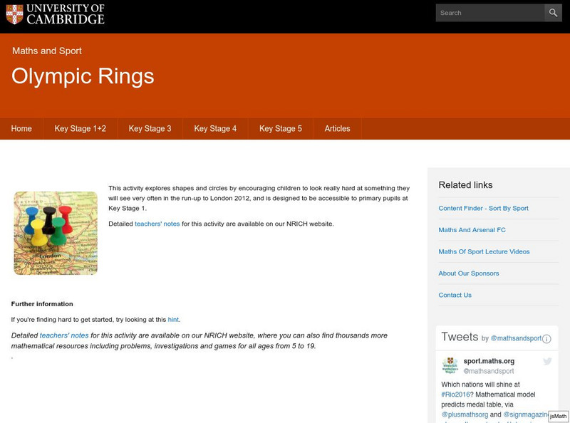
Task: Click the Contact Us link
Action: coord(455,295)
